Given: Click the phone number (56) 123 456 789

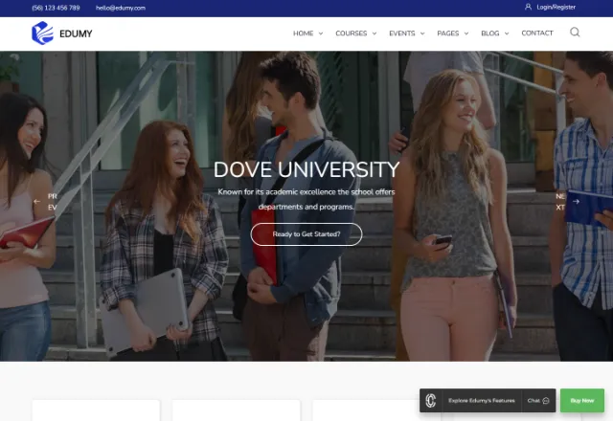Looking at the screenshot, I should [x=56, y=8].
